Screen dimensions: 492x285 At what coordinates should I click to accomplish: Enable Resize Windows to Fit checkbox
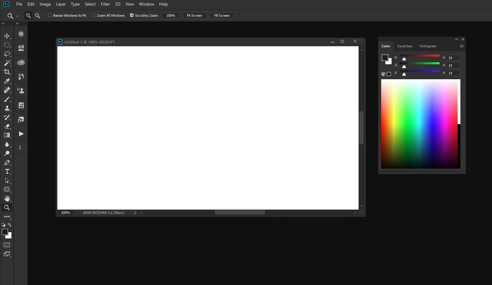click(x=50, y=15)
